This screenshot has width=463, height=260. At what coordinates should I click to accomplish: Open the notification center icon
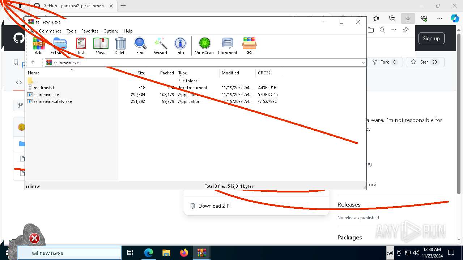pyautogui.click(x=451, y=253)
